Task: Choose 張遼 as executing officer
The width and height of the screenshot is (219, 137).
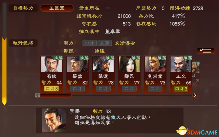Action: tap(103, 74)
